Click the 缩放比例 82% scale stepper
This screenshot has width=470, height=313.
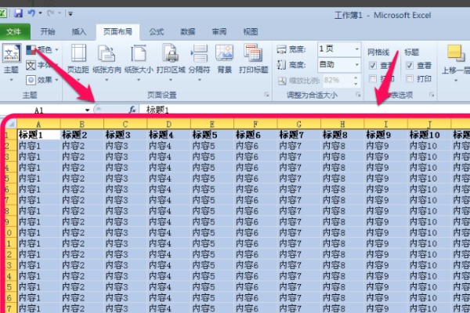click(x=356, y=80)
